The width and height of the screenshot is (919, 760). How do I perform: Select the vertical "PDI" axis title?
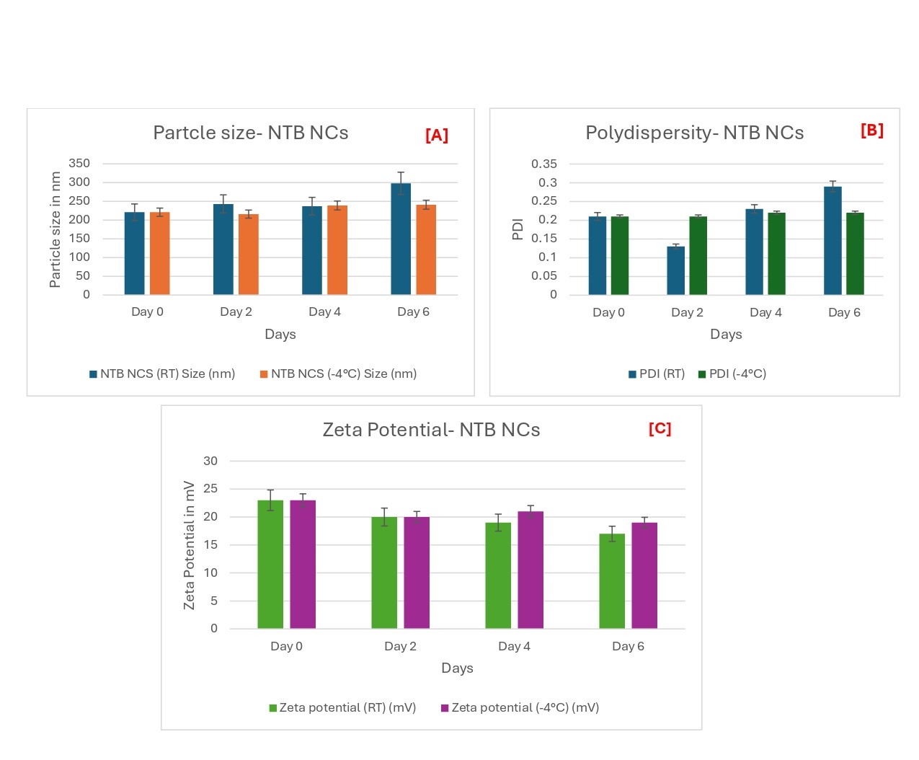[518, 229]
